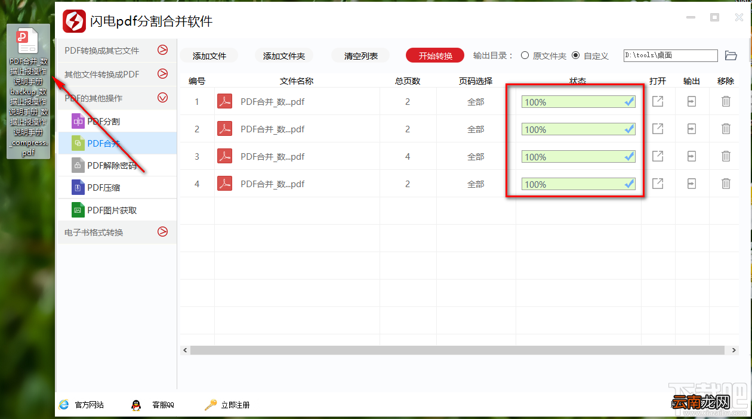The height and width of the screenshot is (419, 752).
Task: Click 添加文件夹 button
Action: click(284, 55)
